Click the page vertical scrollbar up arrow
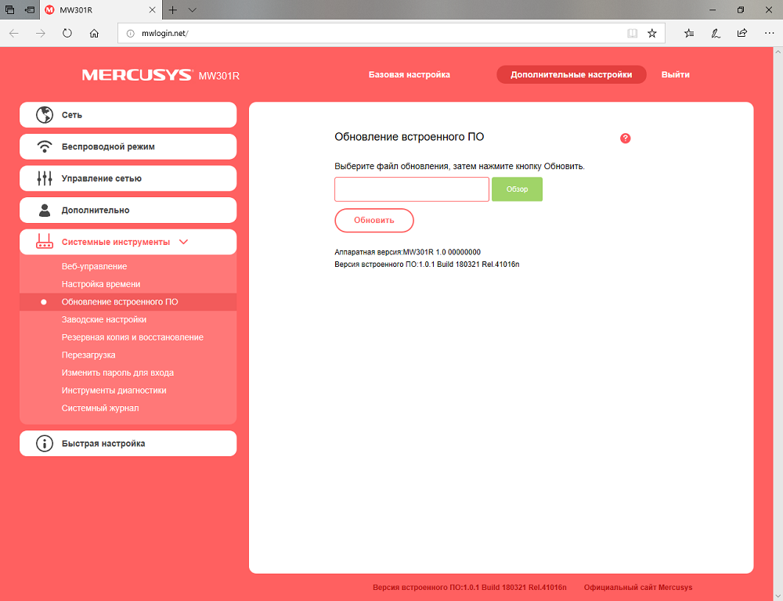 click(778, 52)
